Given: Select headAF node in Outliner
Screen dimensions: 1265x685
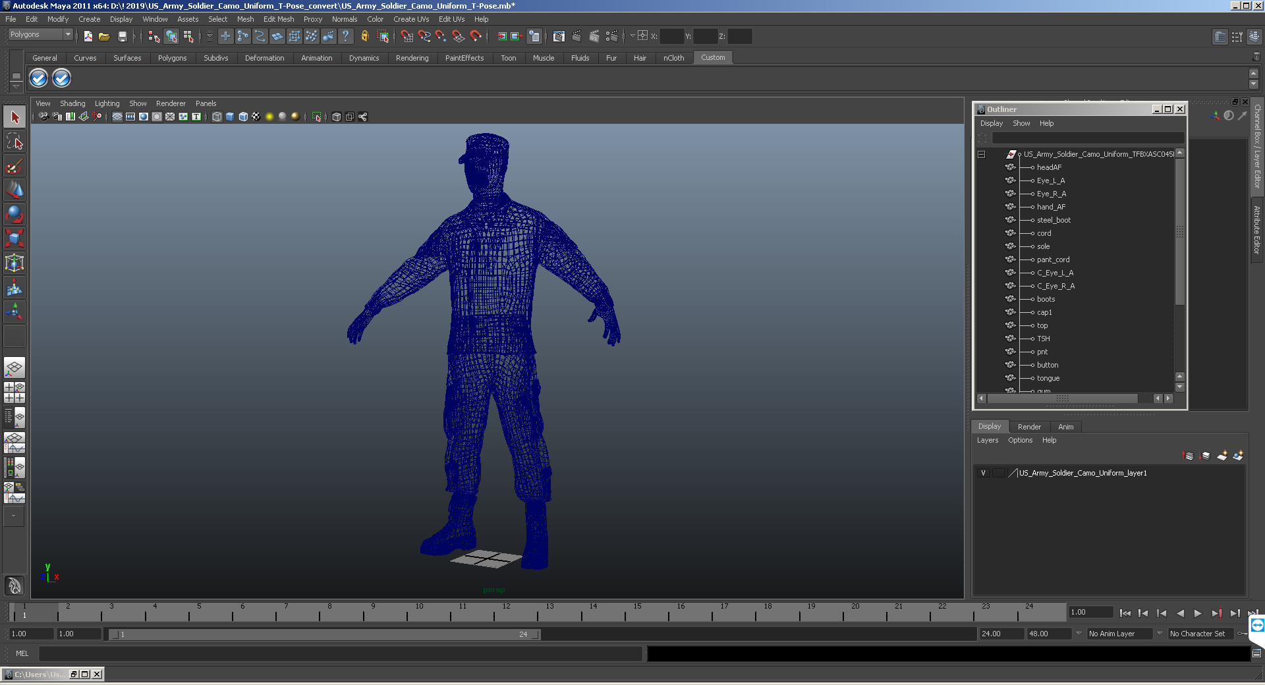Looking at the screenshot, I should (x=1049, y=167).
